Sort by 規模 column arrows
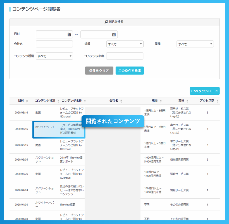Screen dimensions: 229x224 pos(161,101)
